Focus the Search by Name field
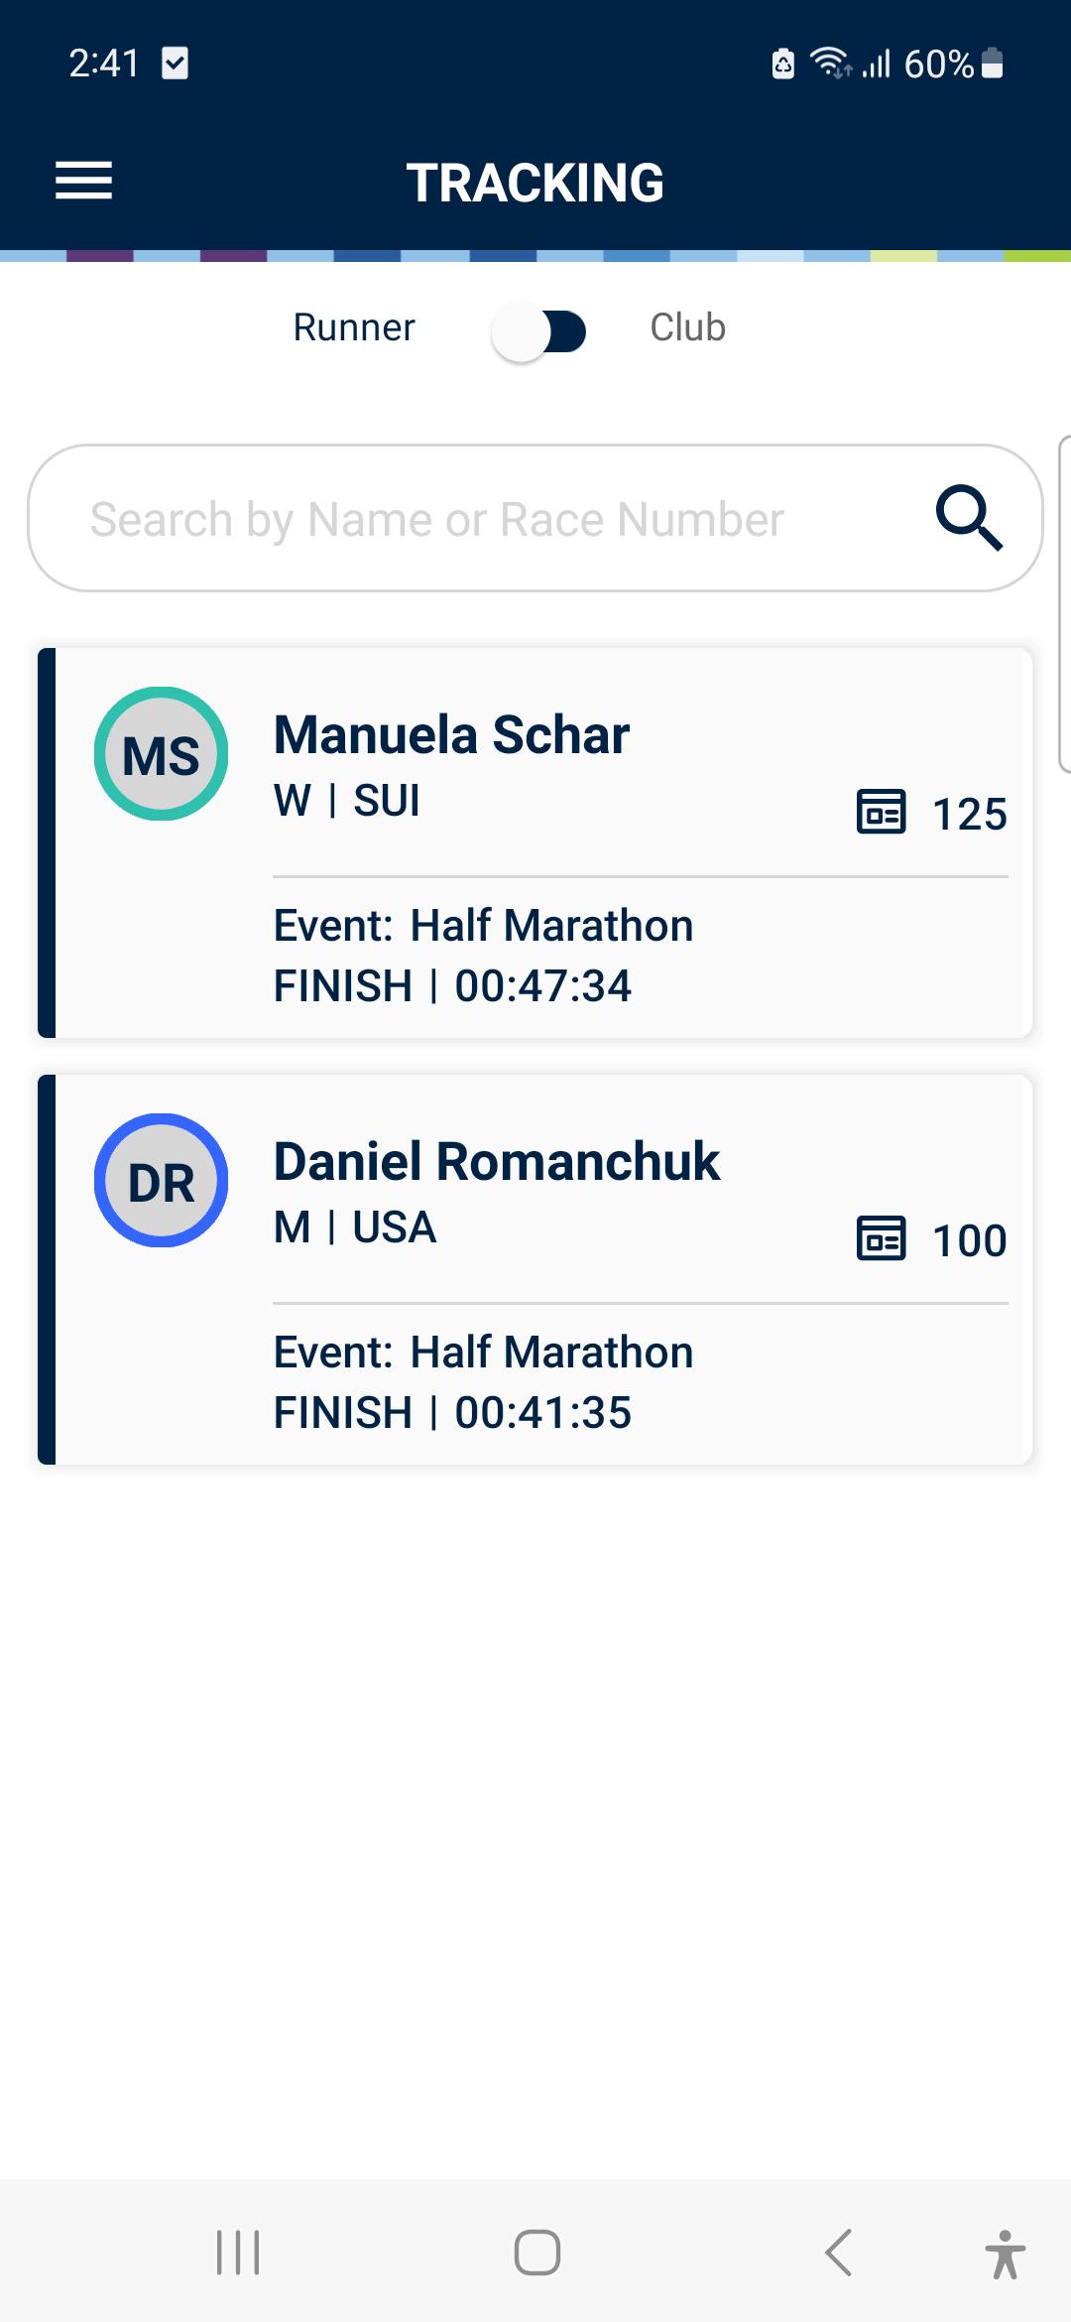 (x=466, y=519)
